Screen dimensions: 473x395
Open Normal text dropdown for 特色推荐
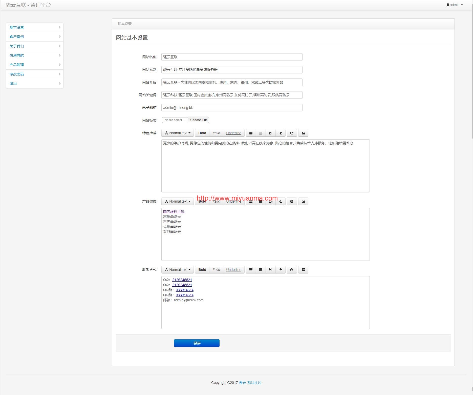point(178,133)
